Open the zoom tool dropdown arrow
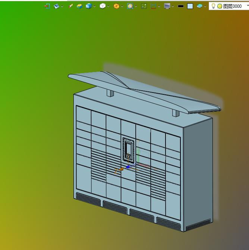This screenshot has height=250, width=249. coord(136,7)
